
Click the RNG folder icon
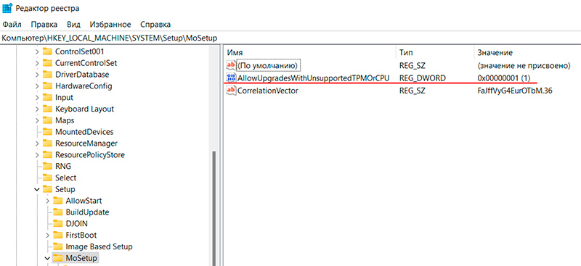[x=47, y=166]
